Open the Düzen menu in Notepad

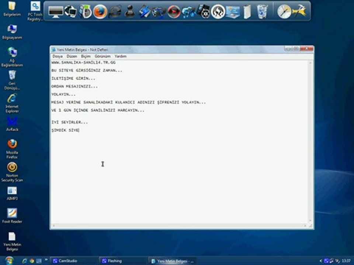click(72, 56)
